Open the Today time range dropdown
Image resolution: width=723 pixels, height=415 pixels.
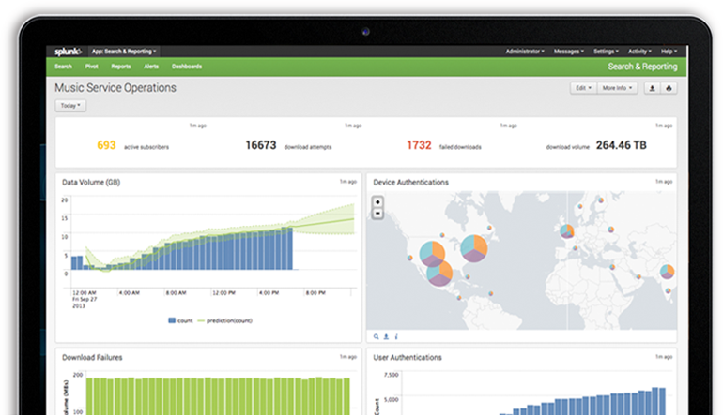(70, 106)
